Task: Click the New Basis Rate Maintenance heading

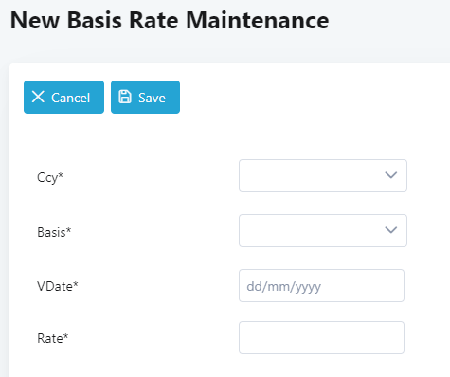Action: (170, 21)
